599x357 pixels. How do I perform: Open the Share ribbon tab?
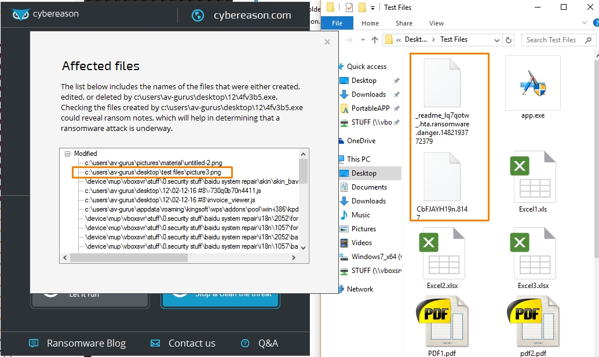point(404,23)
